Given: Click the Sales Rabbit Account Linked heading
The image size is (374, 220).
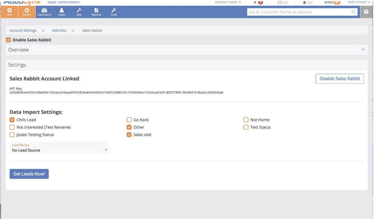Looking at the screenshot, I should 44,79.
